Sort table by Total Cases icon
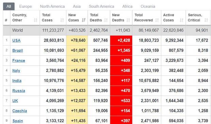 62,20
